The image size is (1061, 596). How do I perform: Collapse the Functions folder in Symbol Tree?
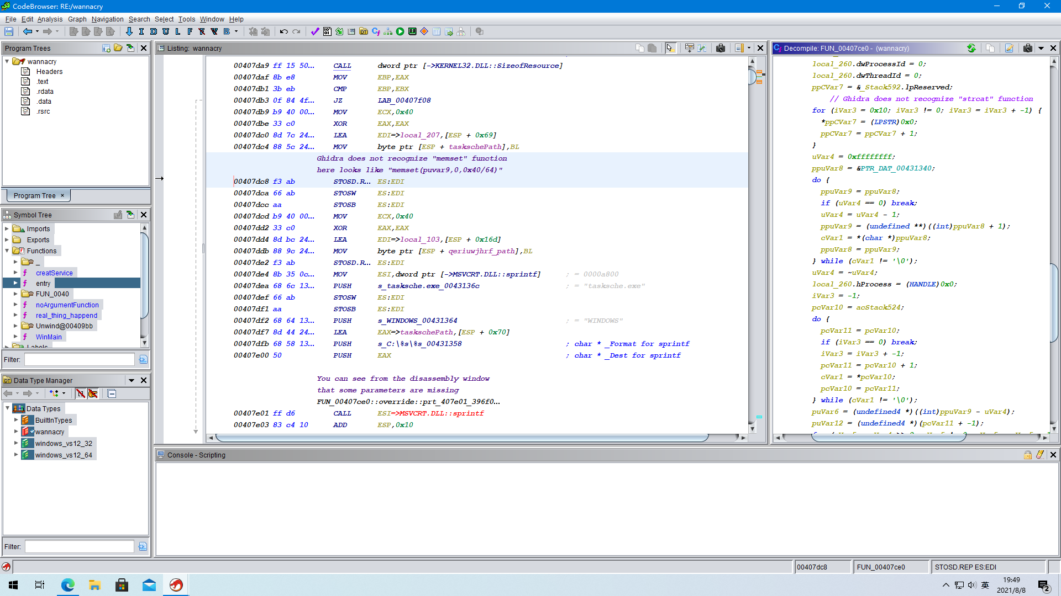tap(7, 251)
